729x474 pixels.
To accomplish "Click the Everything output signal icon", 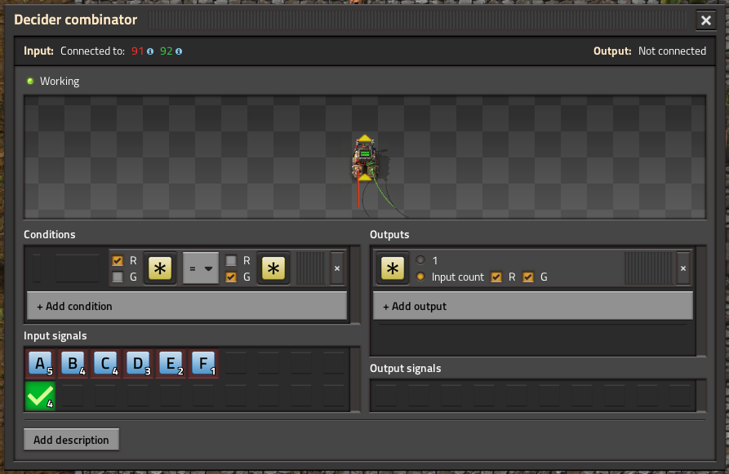I will 393,268.
